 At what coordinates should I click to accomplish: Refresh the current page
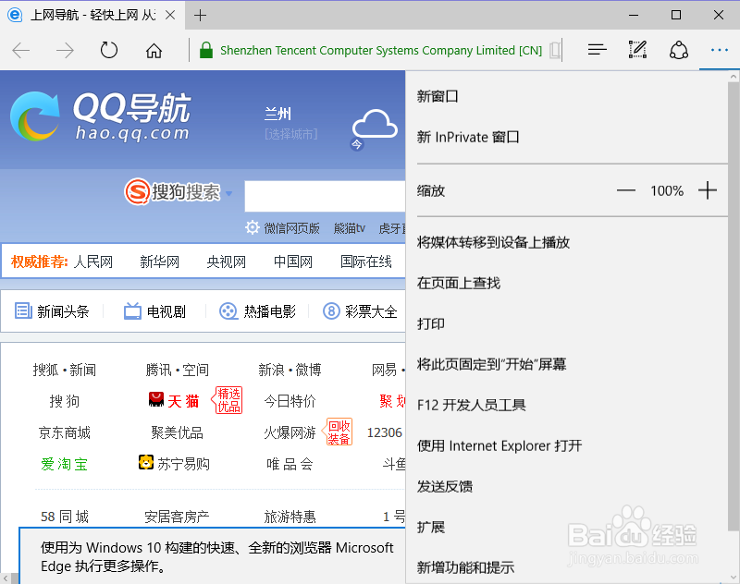109,50
